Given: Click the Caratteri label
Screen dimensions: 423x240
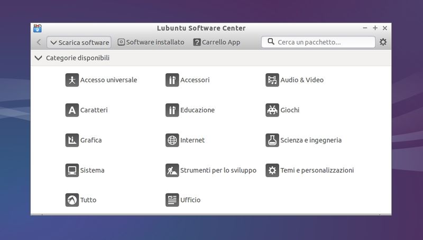Looking at the screenshot, I should coord(94,110).
